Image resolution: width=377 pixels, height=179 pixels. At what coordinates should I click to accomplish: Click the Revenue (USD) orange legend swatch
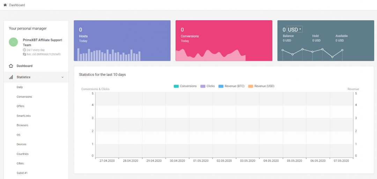pos(250,86)
